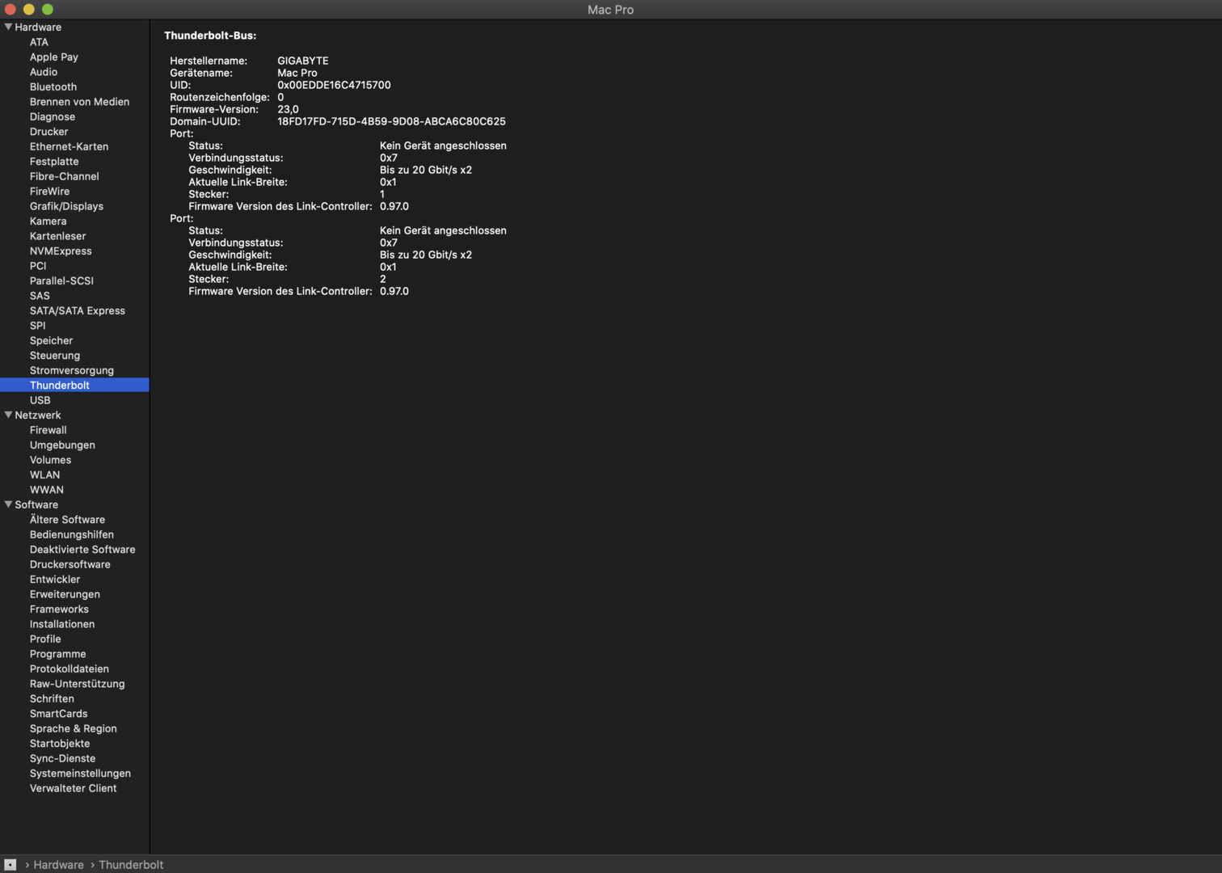
Task: Select Bedienungshilfen in the sidebar
Action: tap(72, 535)
